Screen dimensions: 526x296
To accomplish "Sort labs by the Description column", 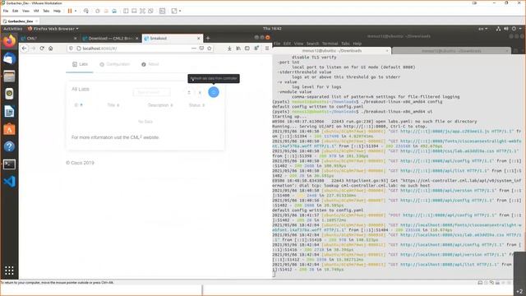I will (160, 105).
